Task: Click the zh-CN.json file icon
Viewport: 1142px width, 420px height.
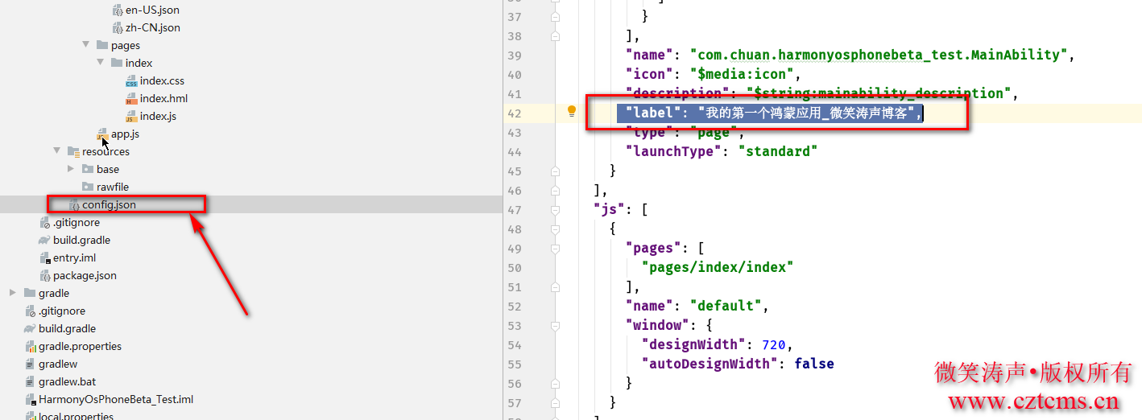Action: [x=117, y=27]
